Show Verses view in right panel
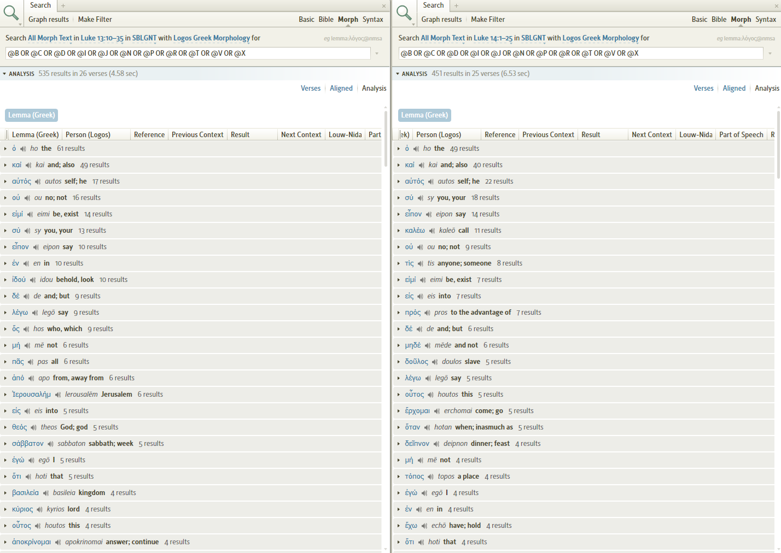 (x=703, y=88)
